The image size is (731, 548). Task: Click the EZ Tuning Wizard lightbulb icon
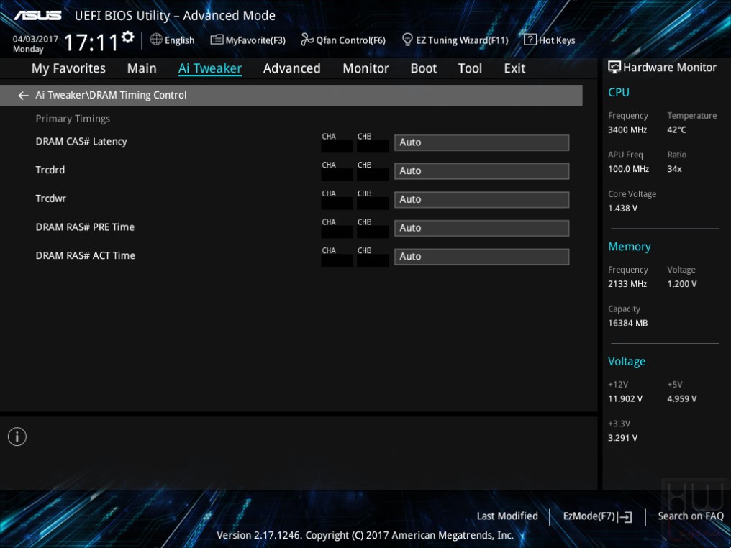(407, 40)
